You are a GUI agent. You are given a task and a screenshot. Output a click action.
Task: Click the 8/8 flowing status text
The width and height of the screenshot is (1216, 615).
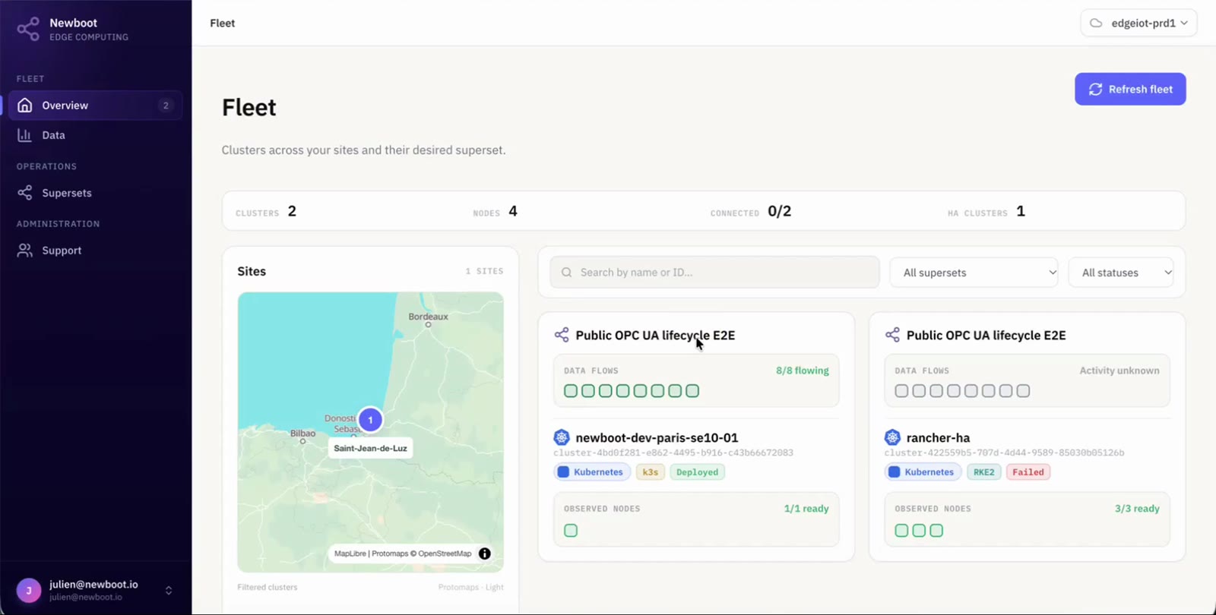(803, 371)
